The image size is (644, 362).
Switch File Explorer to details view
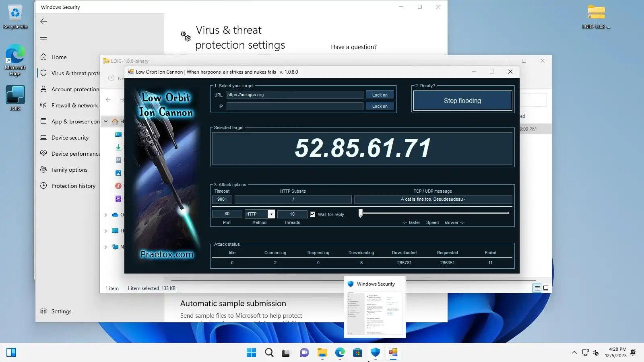click(537, 288)
